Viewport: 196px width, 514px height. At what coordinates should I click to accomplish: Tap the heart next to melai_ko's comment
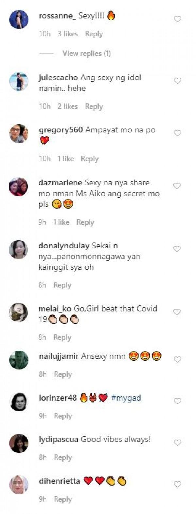point(177,312)
